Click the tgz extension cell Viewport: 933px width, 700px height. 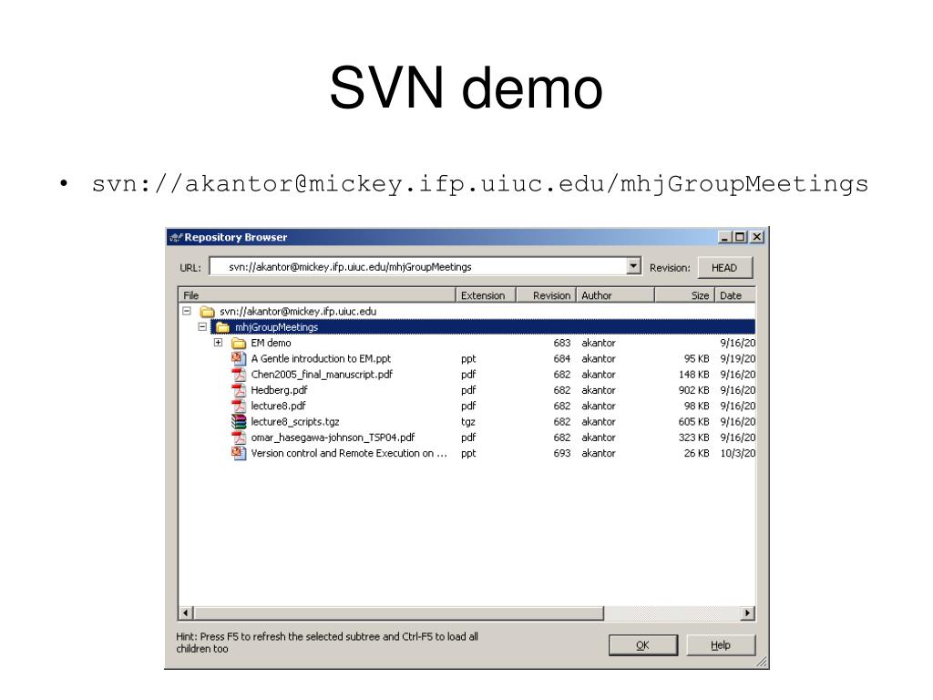pos(467,422)
